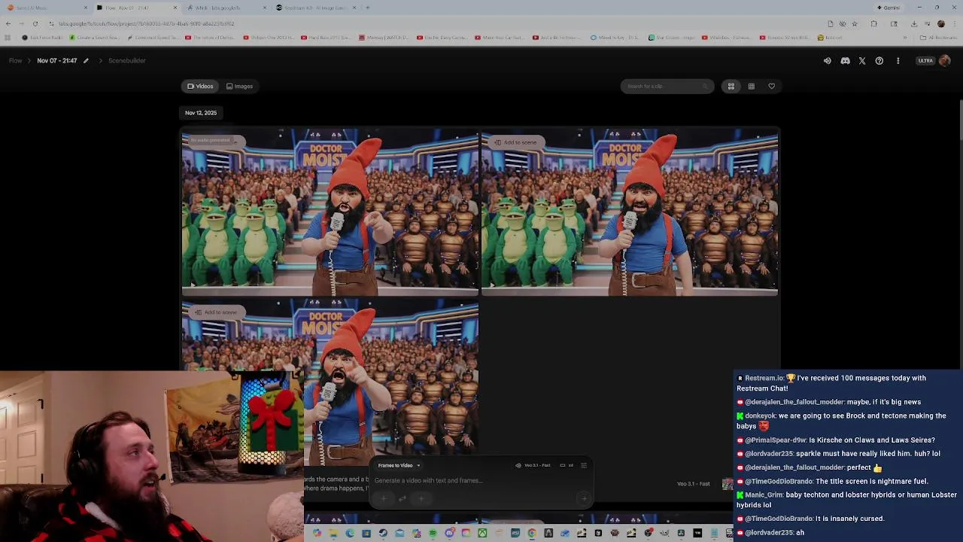The width and height of the screenshot is (963, 542).
Task: Open Steam from the taskbar
Action: (383, 534)
